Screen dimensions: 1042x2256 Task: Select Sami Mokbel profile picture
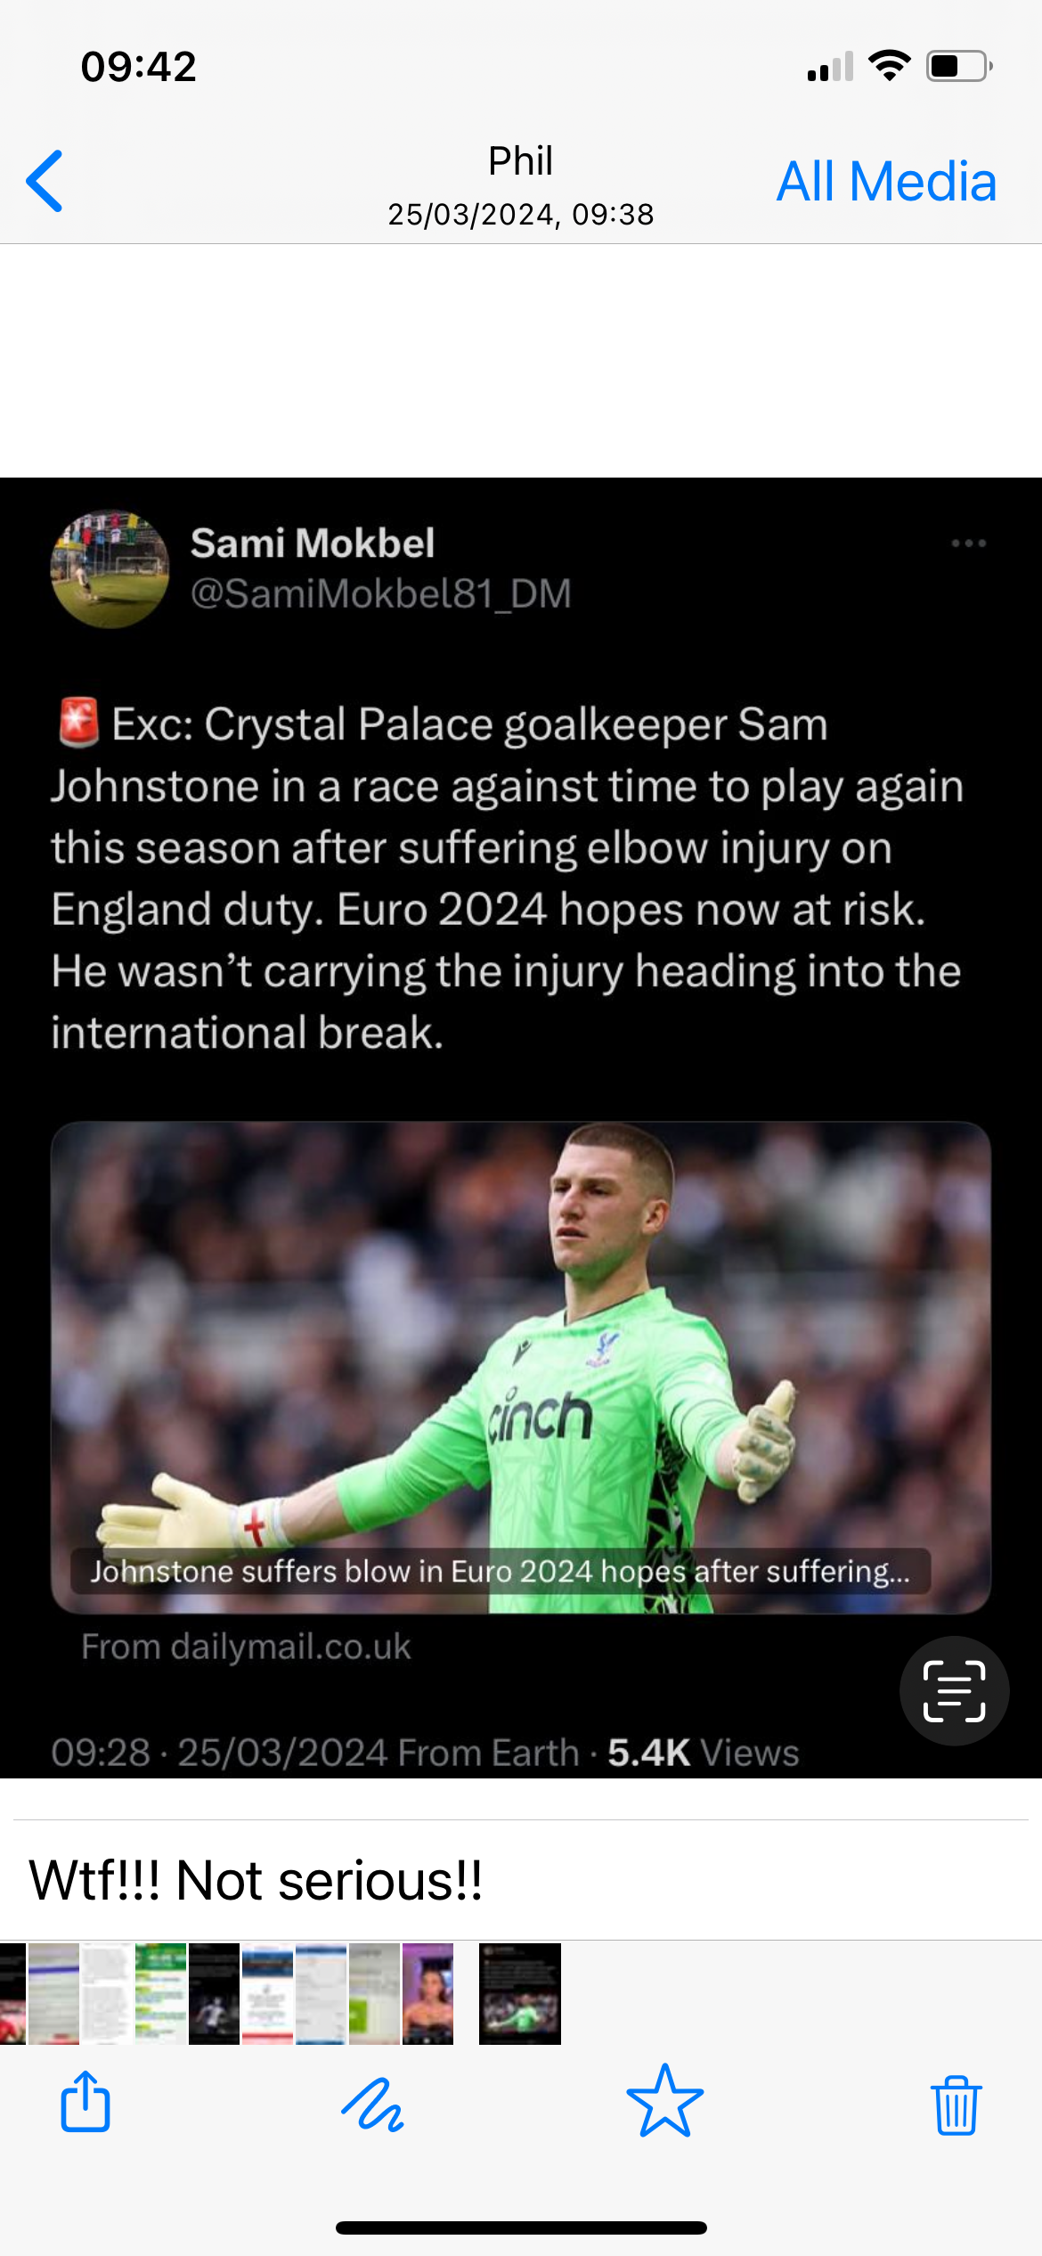(110, 568)
